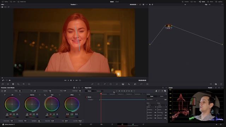Open the HDR palette
The image size is (226, 127).
tap(18, 84)
